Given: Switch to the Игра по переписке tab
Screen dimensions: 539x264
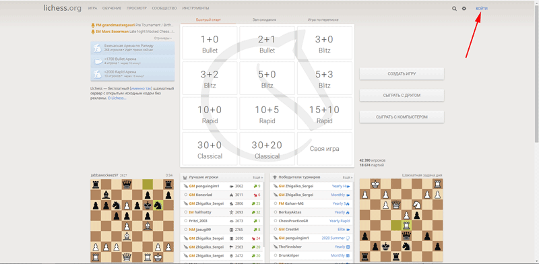Looking at the screenshot, I should [x=323, y=20].
